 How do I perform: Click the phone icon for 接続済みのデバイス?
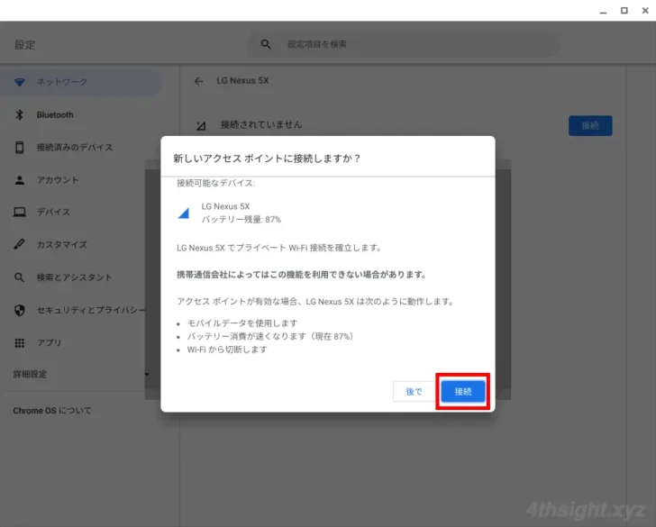coord(20,147)
